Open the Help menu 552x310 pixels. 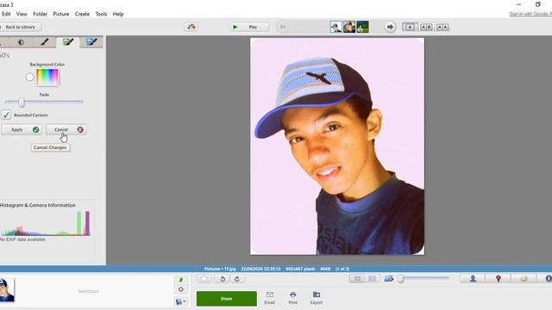pyautogui.click(x=118, y=14)
